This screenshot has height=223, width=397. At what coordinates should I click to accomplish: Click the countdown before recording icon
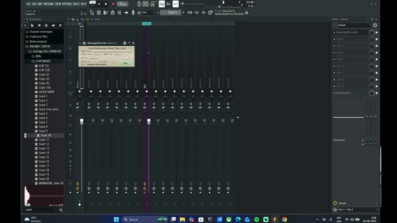(168, 4)
